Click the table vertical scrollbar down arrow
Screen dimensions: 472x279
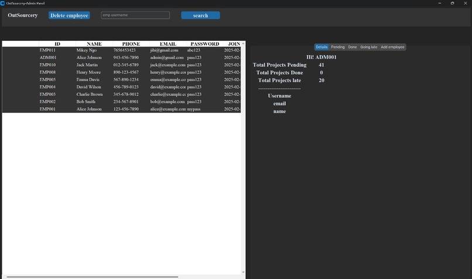point(243,273)
